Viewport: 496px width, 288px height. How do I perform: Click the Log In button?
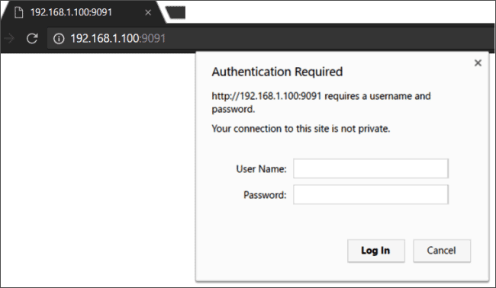tap(375, 251)
